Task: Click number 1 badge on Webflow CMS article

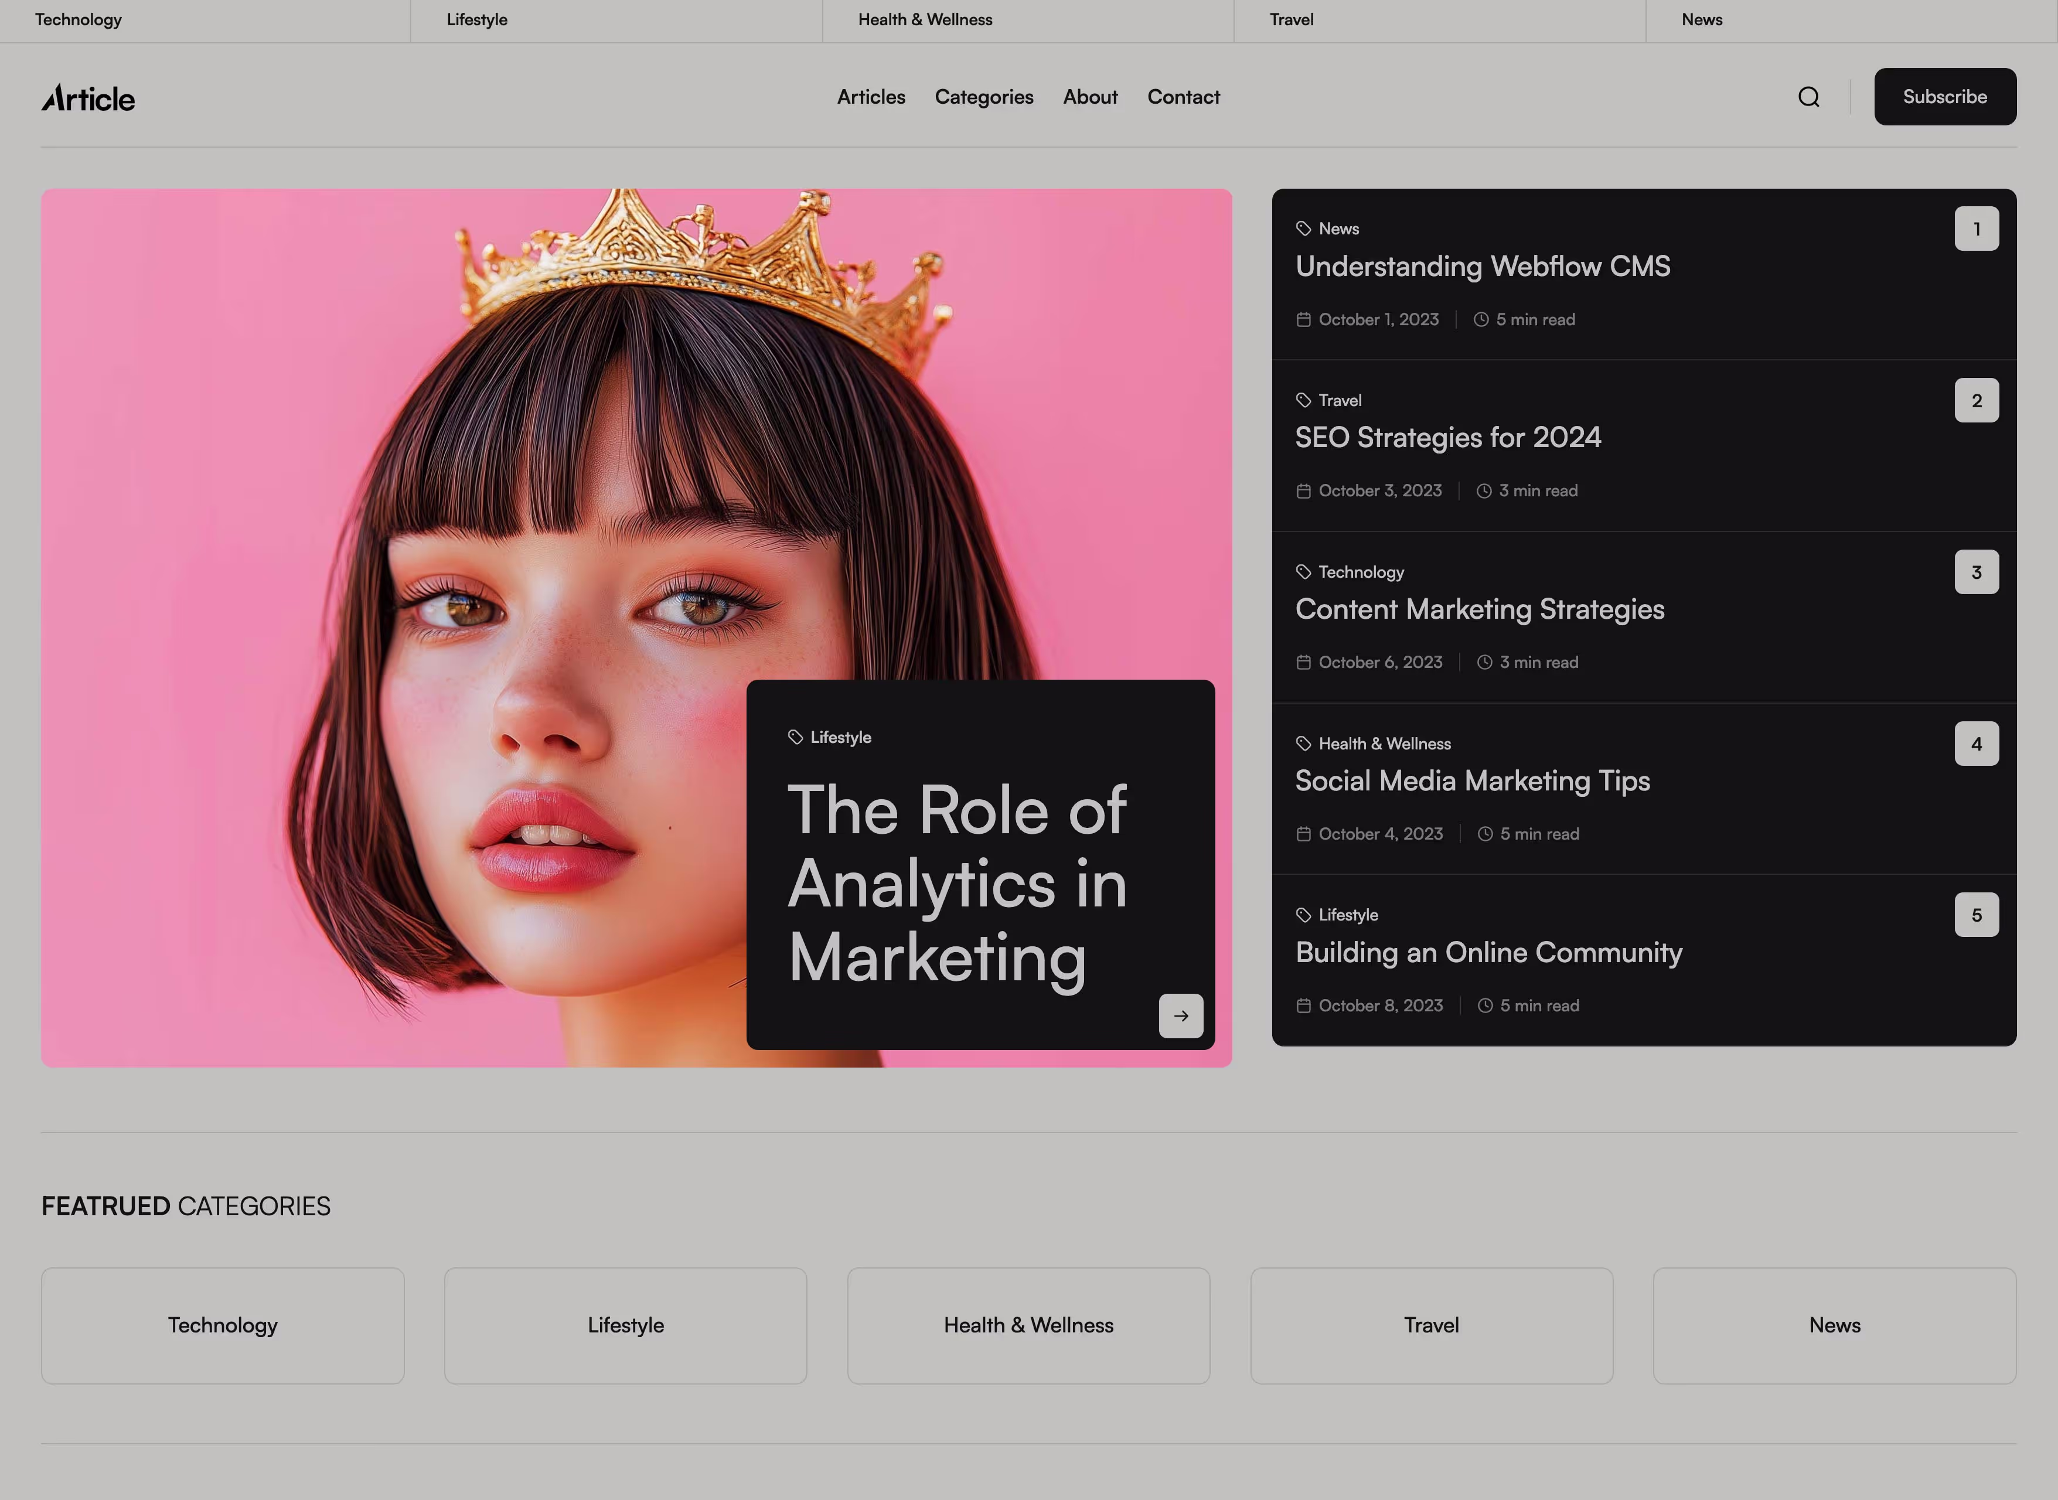Action: tap(1977, 229)
